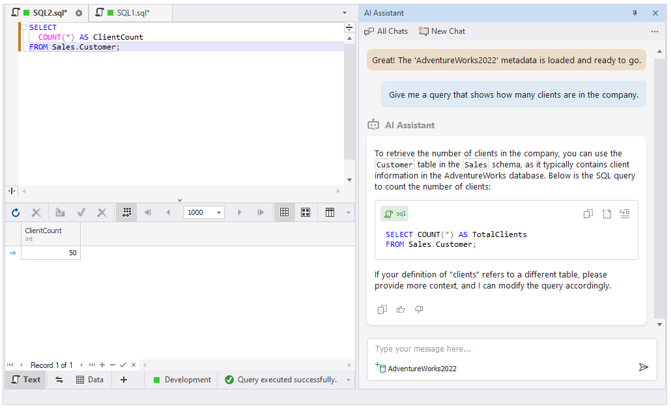Start a New Chat
The image size is (671, 409).
(442, 31)
